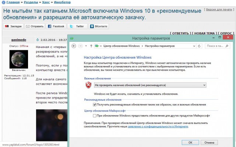This screenshot has width=236, height=147.
Task: Click Центр обновления Майкрософт section label
Action: pos(105,111)
